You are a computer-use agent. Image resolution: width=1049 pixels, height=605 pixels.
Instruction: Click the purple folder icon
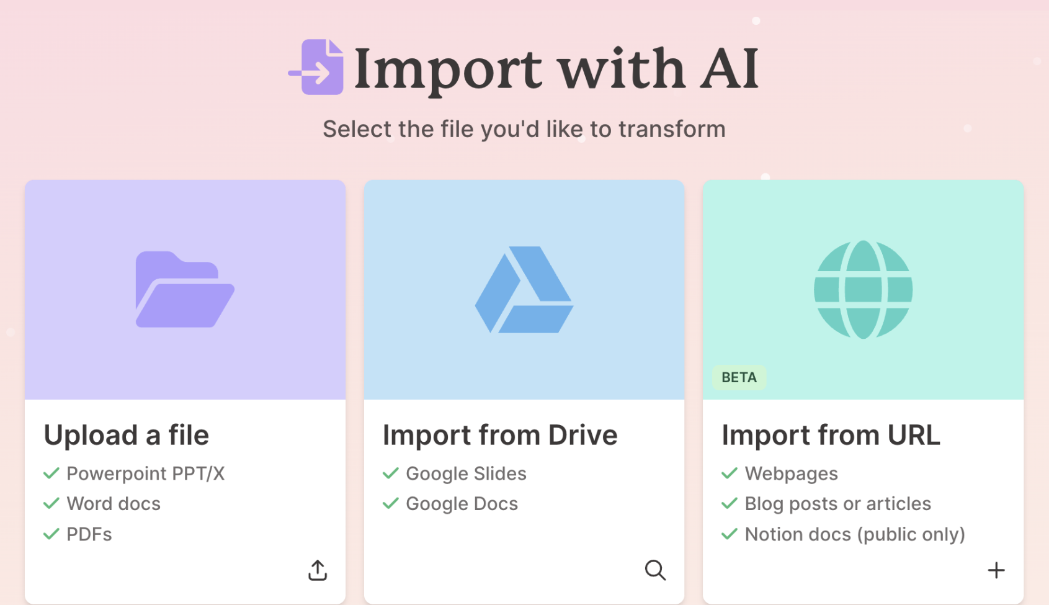tap(185, 289)
